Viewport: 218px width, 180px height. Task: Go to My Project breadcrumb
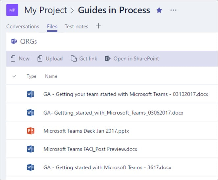[46, 10]
